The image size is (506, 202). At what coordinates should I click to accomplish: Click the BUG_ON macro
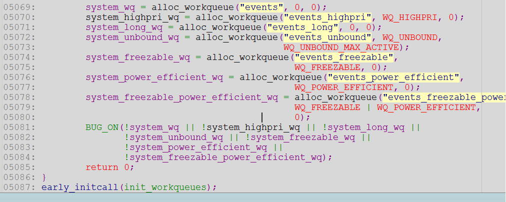coord(102,127)
